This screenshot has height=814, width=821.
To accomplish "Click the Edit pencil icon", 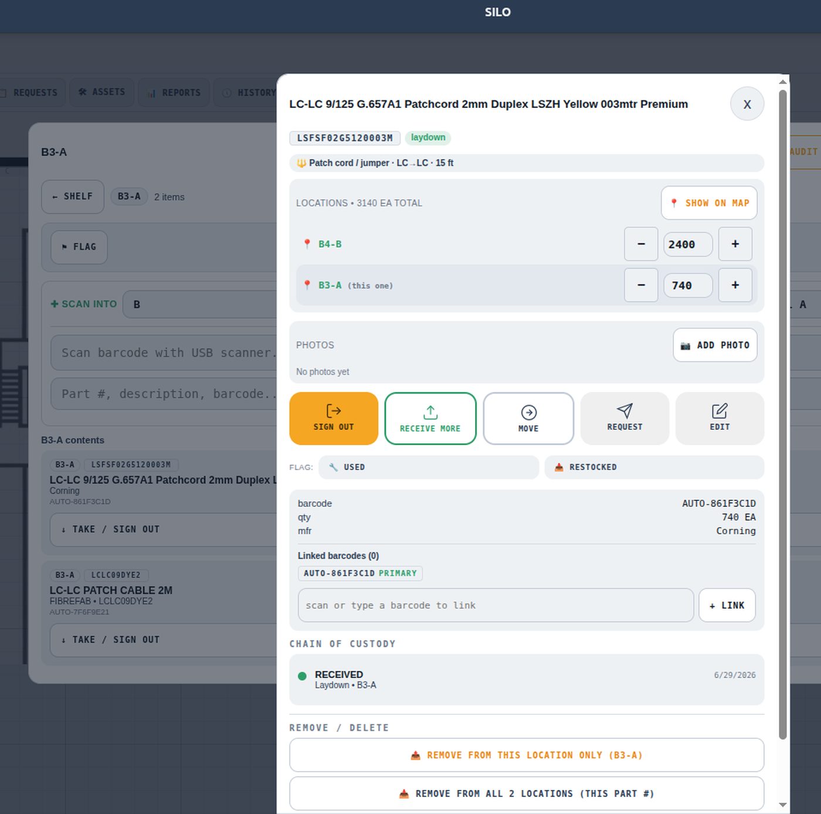I will click(720, 411).
